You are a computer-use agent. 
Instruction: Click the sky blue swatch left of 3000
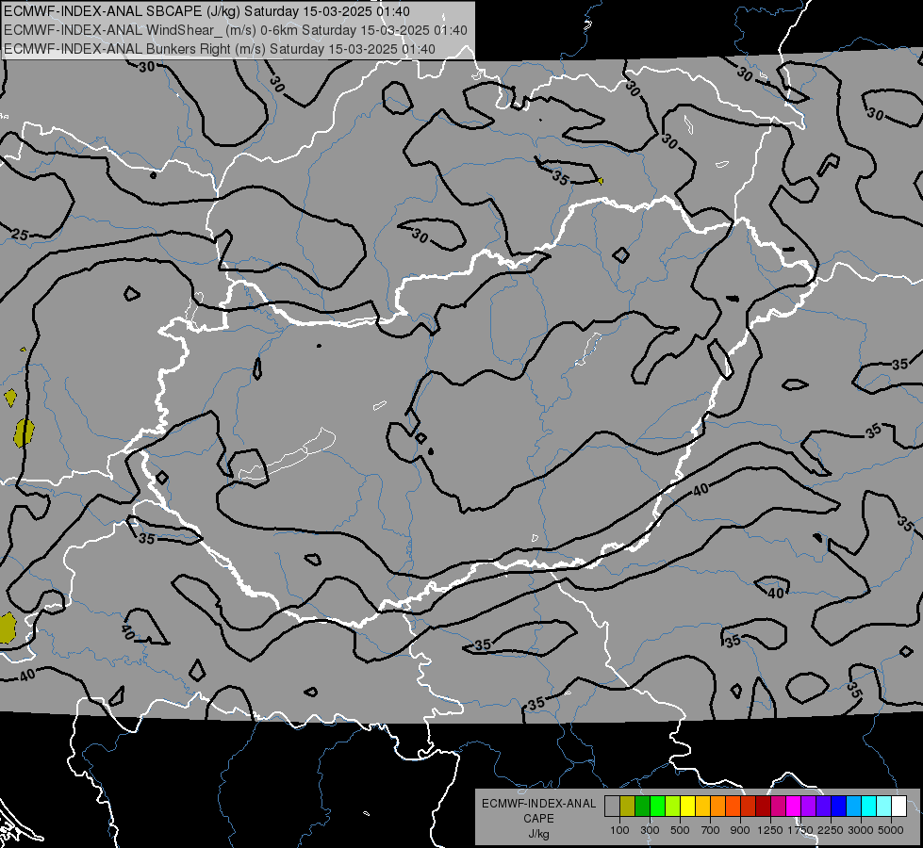pyautogui.click(x=853, y=806)
